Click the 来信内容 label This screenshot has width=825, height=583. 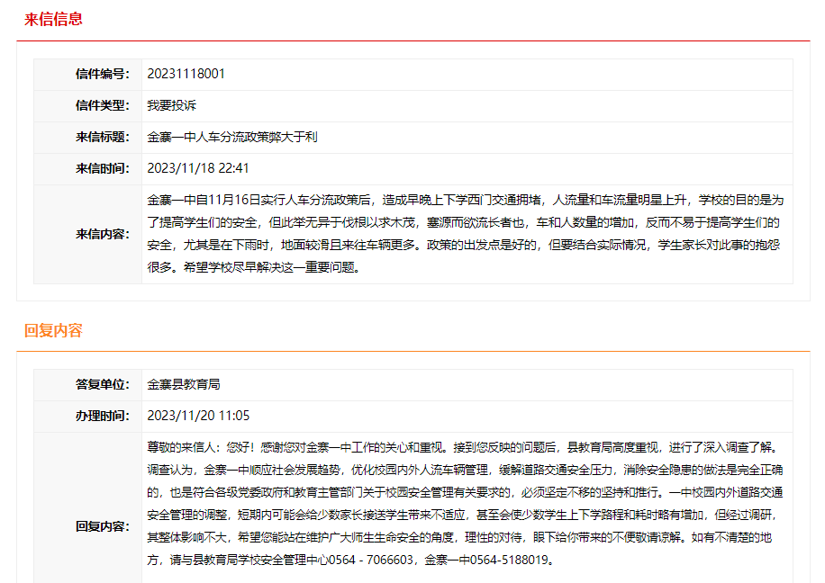102,234
